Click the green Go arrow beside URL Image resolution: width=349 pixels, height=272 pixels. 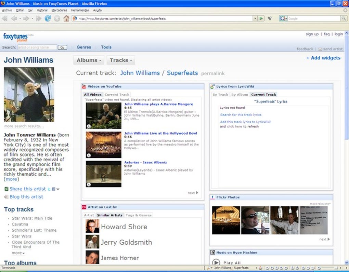click(261, 18)
